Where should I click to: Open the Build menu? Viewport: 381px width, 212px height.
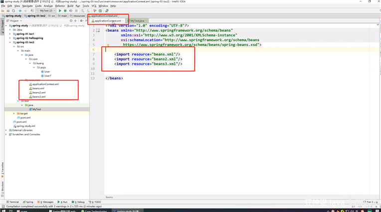click(x=70, y=6)
